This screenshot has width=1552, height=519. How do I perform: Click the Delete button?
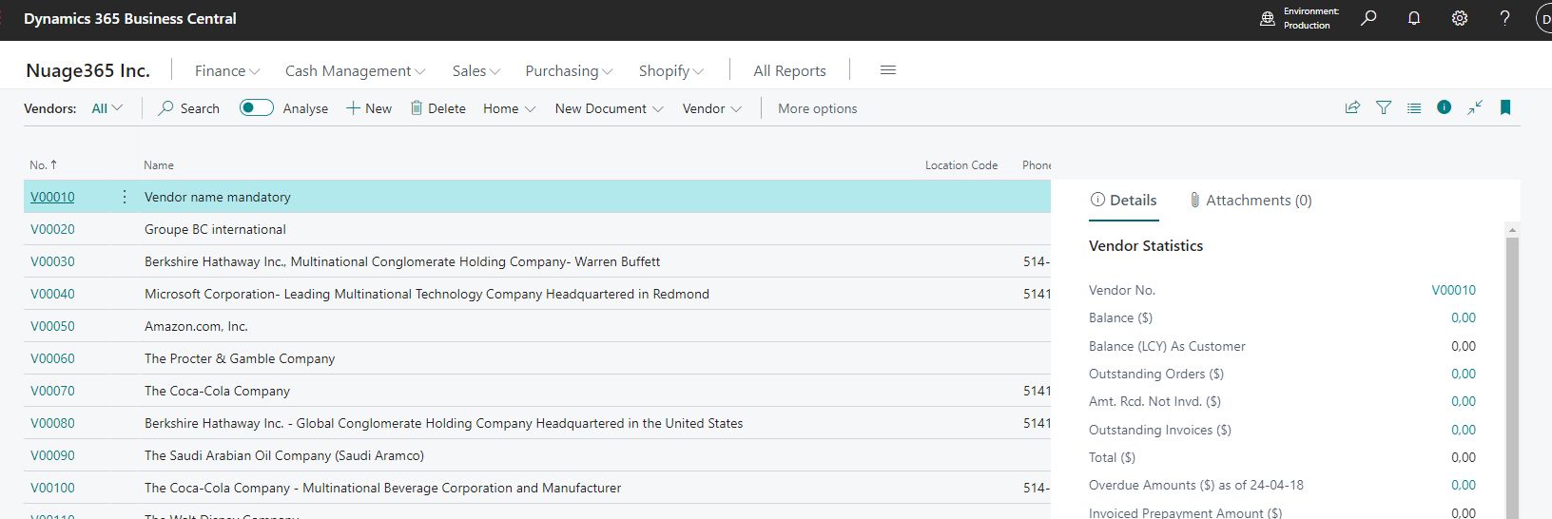[437, 109]
